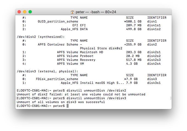Minimize the Terminal with yellow button
Screen dimensions: 187x131
[x=25, y=12]
